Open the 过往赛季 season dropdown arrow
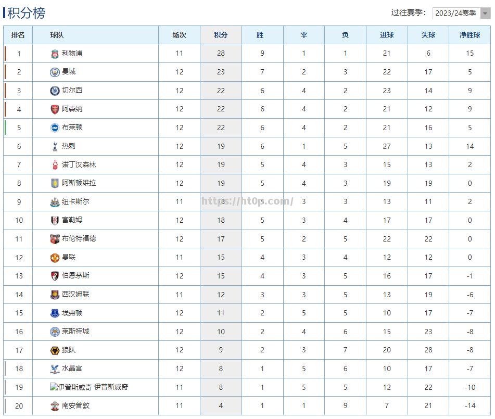Viewport: 495px width, 419px height. pyautogui.click(x=485, y=13)
